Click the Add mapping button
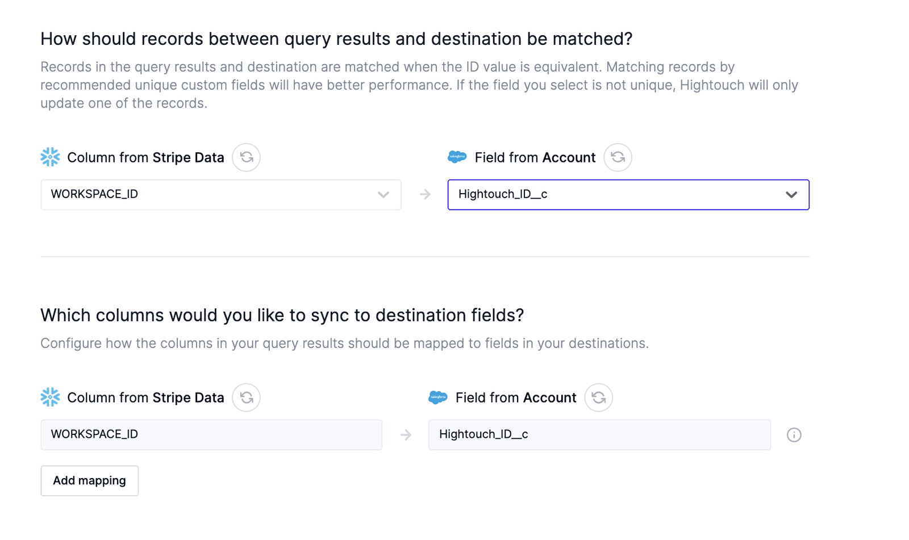 [x=89, y=480]
